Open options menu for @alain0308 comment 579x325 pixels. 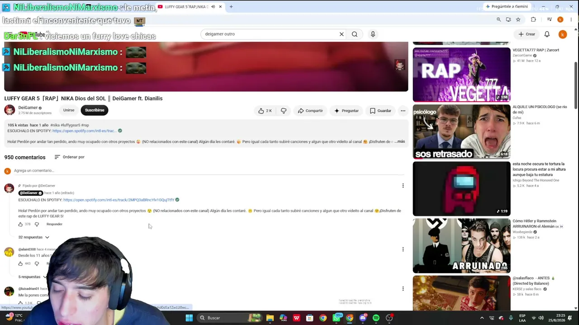click(x=403, y=249)
